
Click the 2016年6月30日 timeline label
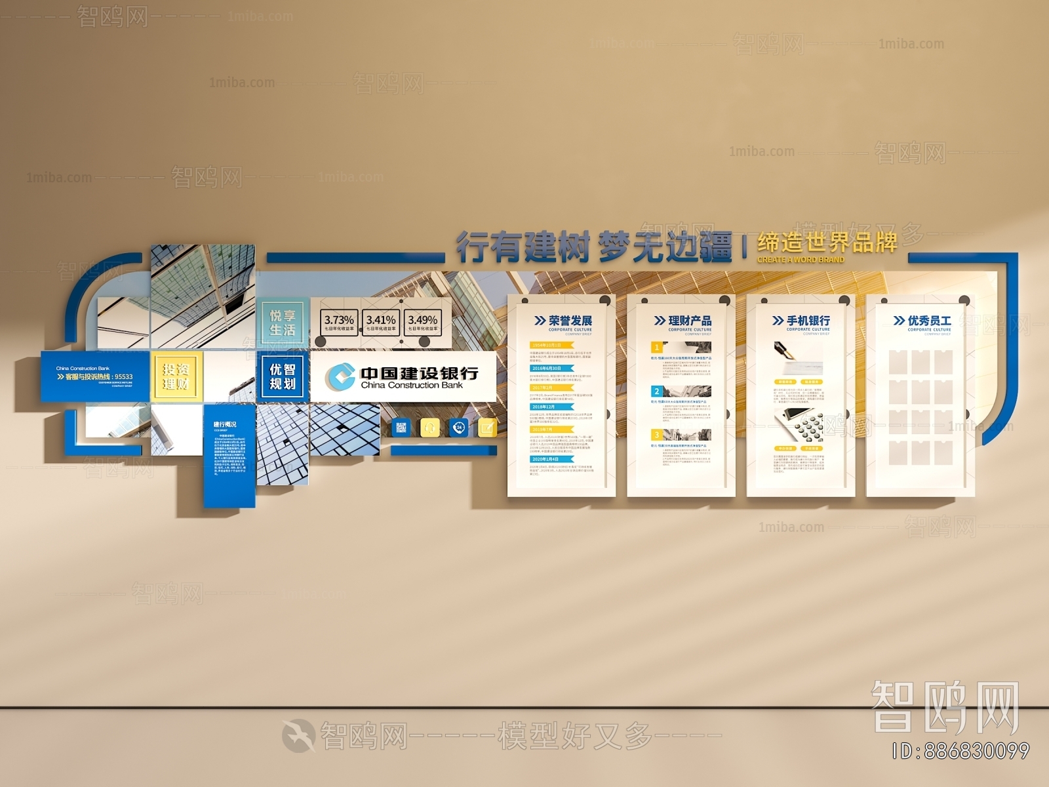tap(547, 369)
